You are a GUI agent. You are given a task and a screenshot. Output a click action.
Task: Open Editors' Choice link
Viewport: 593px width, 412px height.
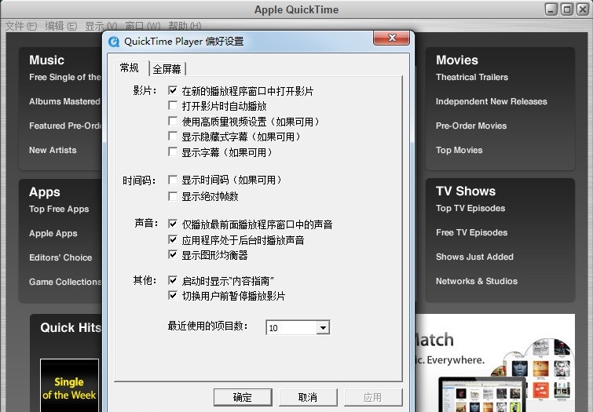pyautogui.click(x=60, y=257)
